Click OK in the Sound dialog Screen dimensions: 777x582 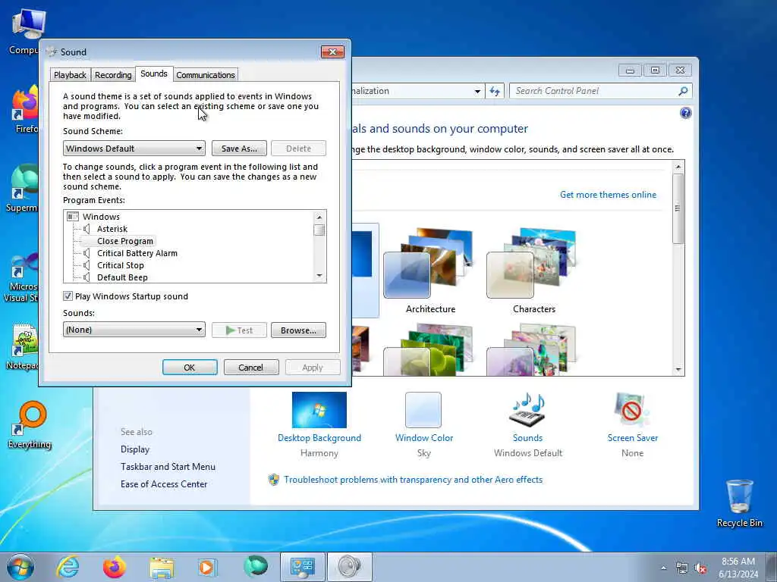190,368
